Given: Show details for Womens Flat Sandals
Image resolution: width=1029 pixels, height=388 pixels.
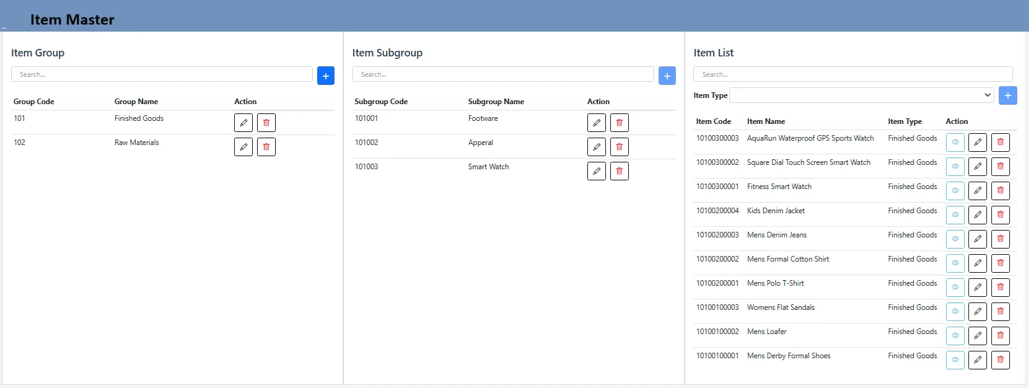Looking at the screenshot, I should pos(955,312).
